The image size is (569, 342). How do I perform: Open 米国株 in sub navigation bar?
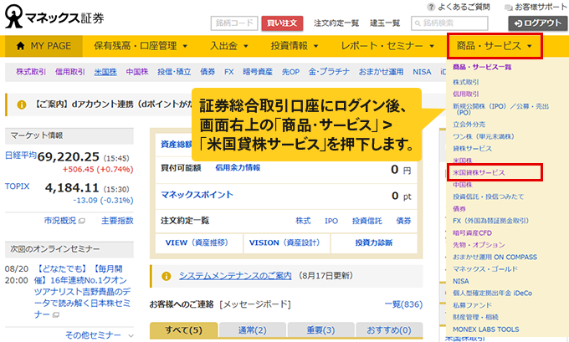(x=105, y=72)
